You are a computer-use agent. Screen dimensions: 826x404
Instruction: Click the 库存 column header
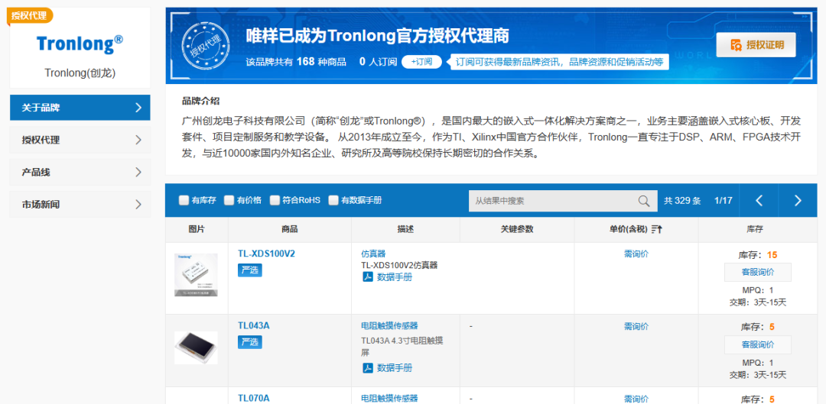coord(756,229)
